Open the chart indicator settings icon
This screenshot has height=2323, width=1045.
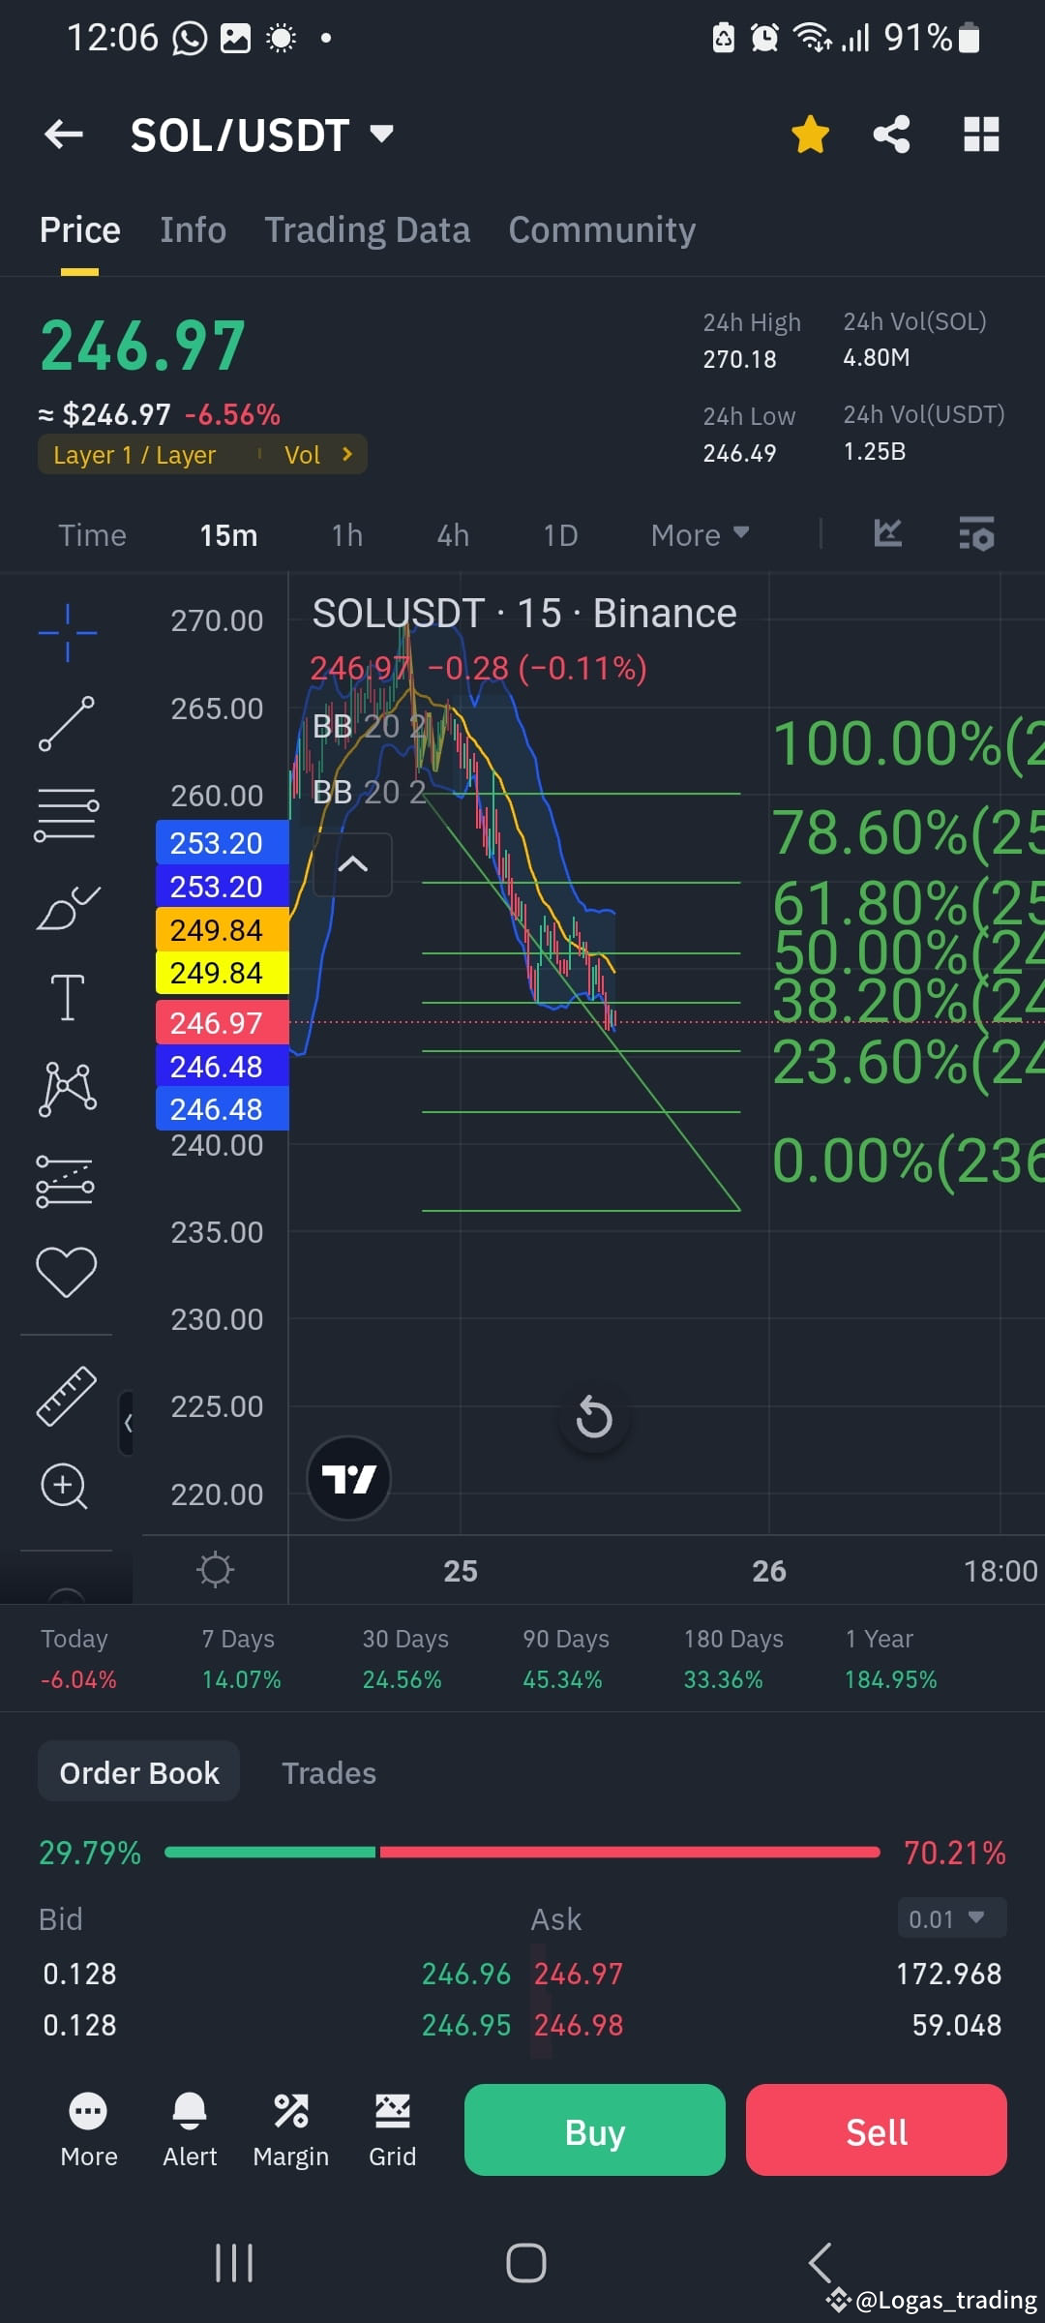976,533
